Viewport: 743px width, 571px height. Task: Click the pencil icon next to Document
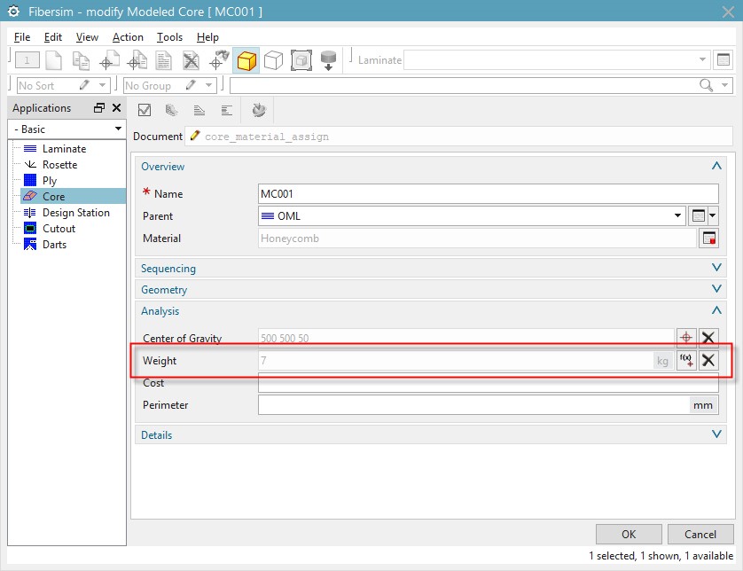point(194,137)
